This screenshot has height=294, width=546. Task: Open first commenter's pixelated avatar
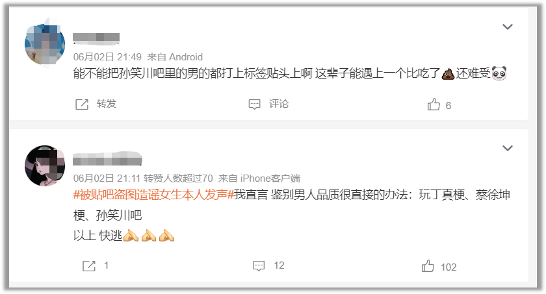[45, 43]
